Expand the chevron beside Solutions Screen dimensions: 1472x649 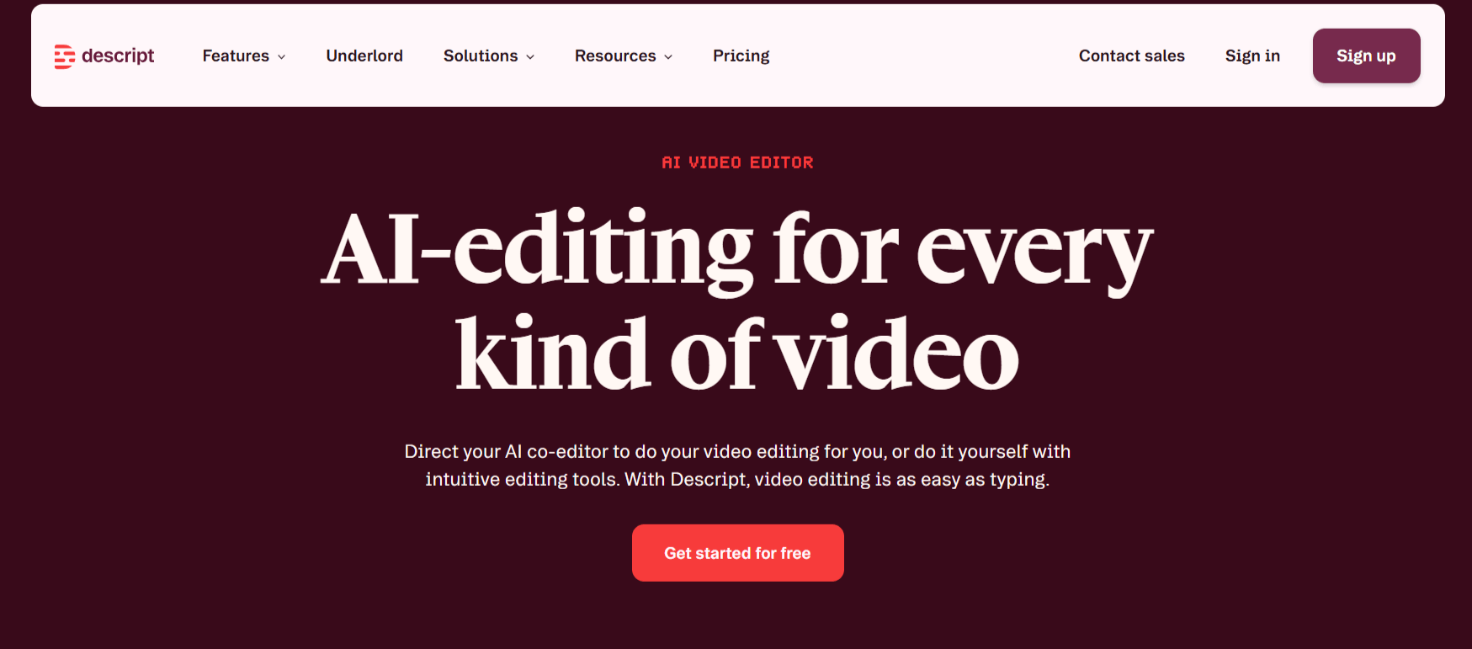[x=530, y=57]
